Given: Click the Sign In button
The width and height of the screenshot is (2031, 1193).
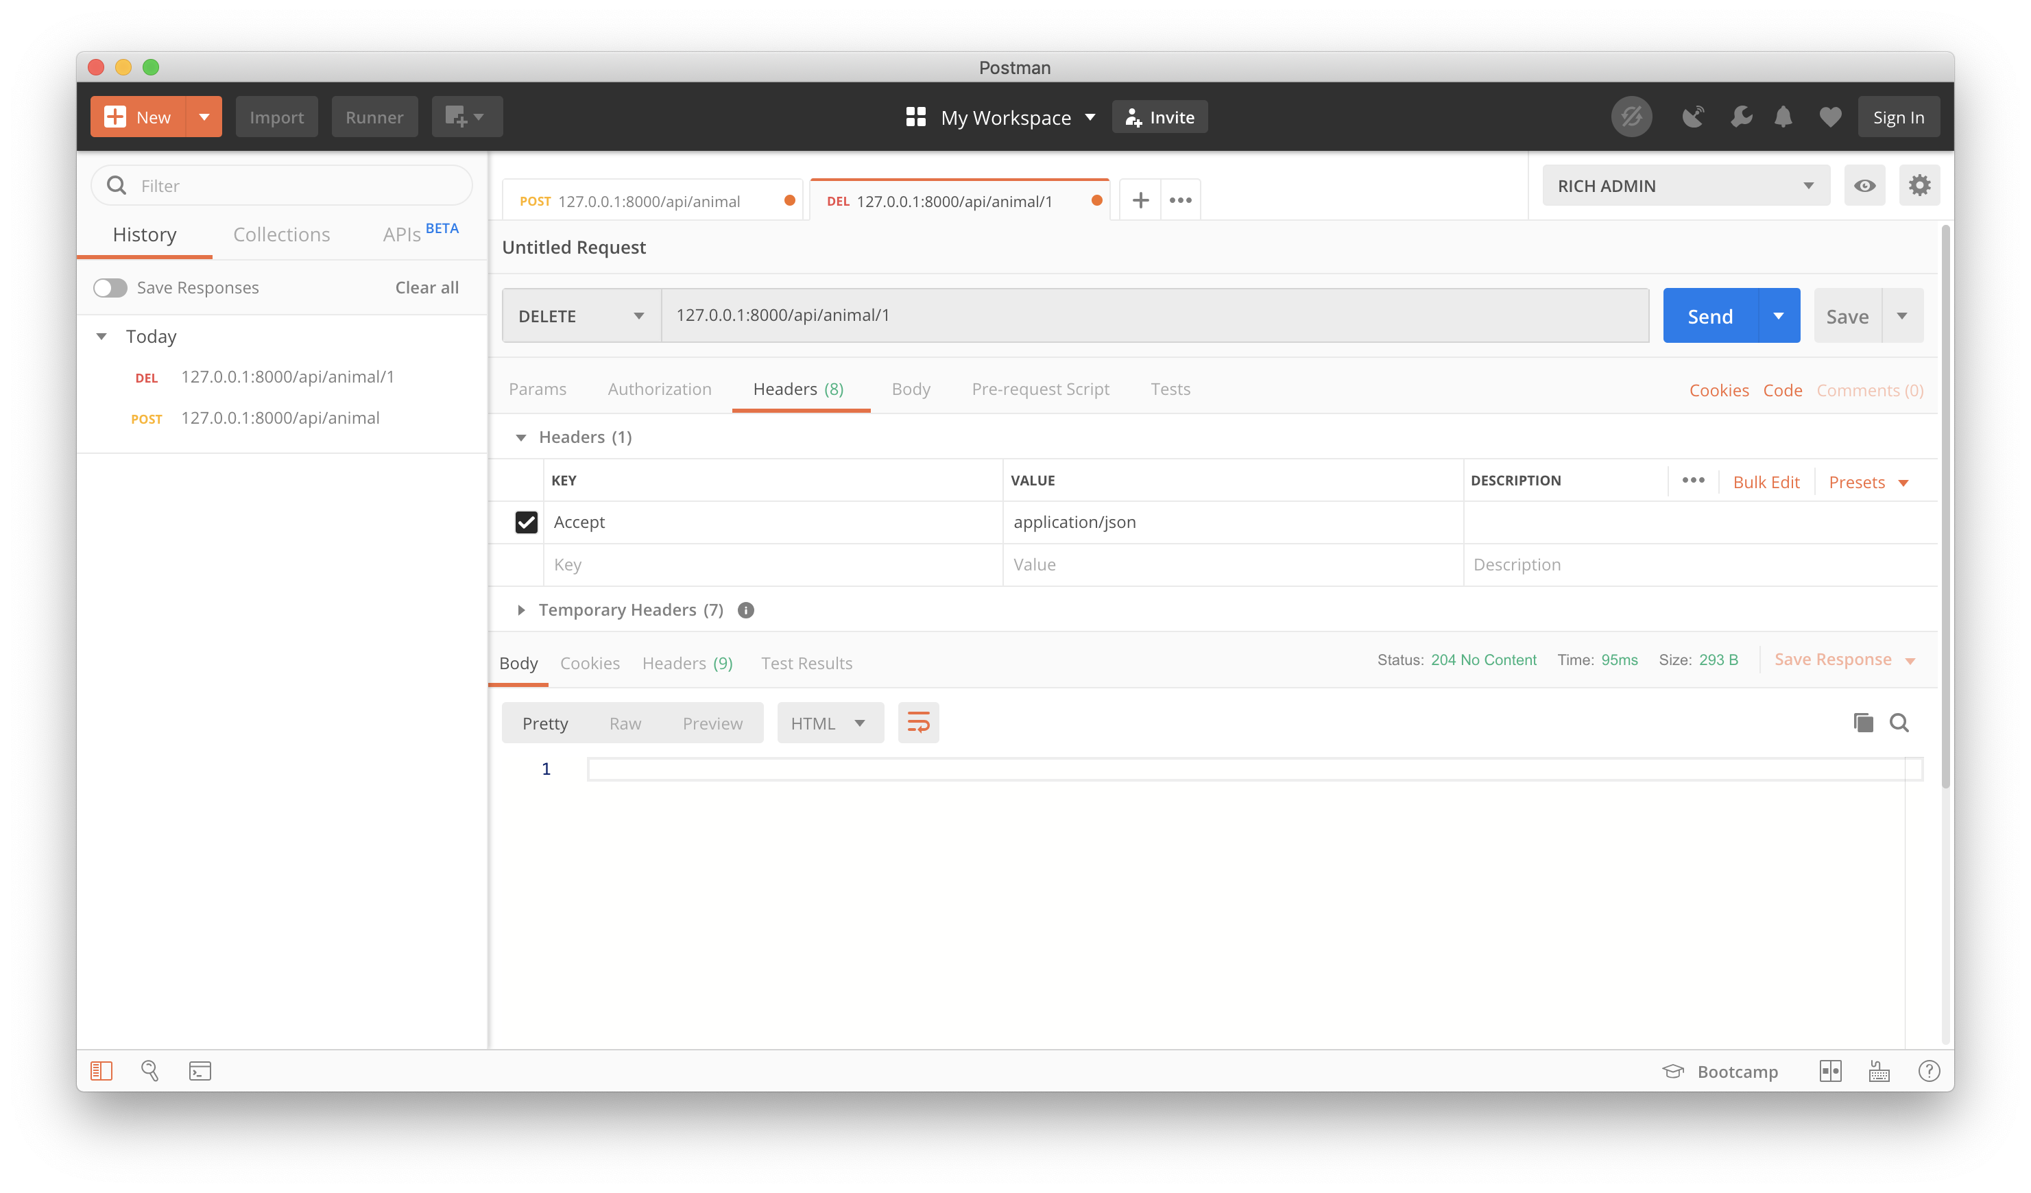Looking at the screenshot, I should [x=1897, y=117].
